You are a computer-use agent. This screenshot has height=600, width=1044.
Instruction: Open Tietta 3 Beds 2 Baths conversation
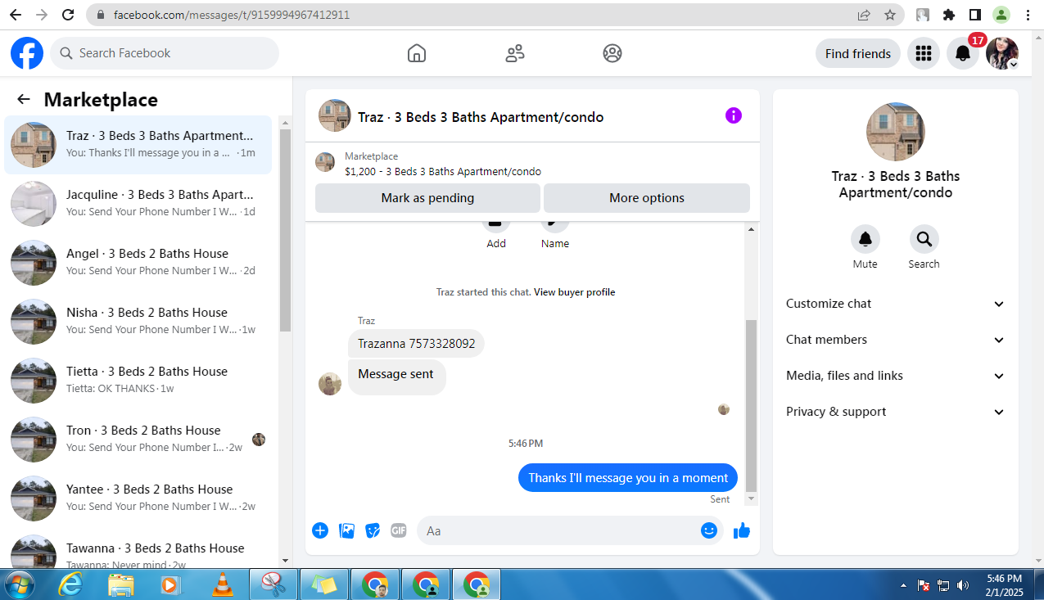(x=138, y=381)
